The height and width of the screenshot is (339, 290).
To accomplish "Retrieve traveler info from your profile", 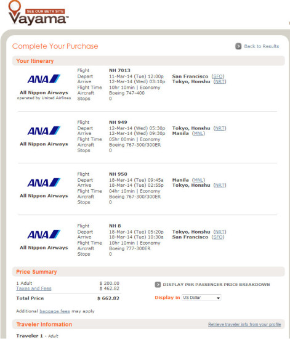I will (x=244, y=324).
